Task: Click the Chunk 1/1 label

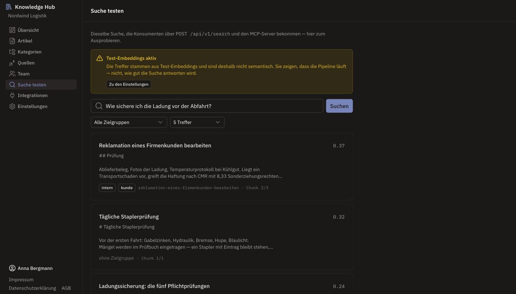Action: coord(152,258)
